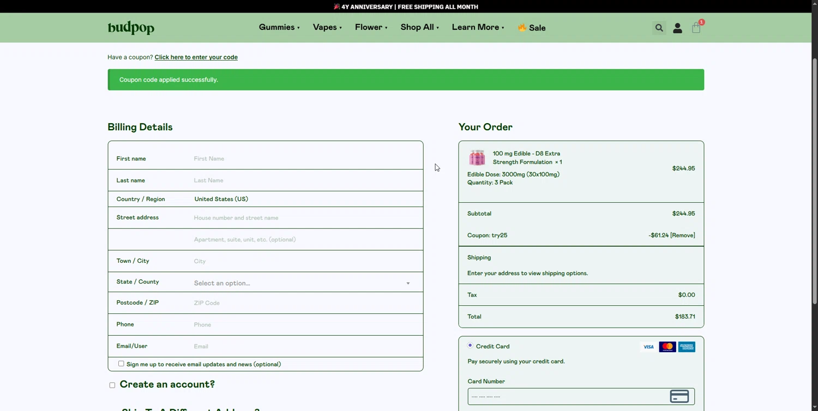Click the Your Order heading
Image resolution: width=818 pixels, height=411 pixels.
pos(485,127)
